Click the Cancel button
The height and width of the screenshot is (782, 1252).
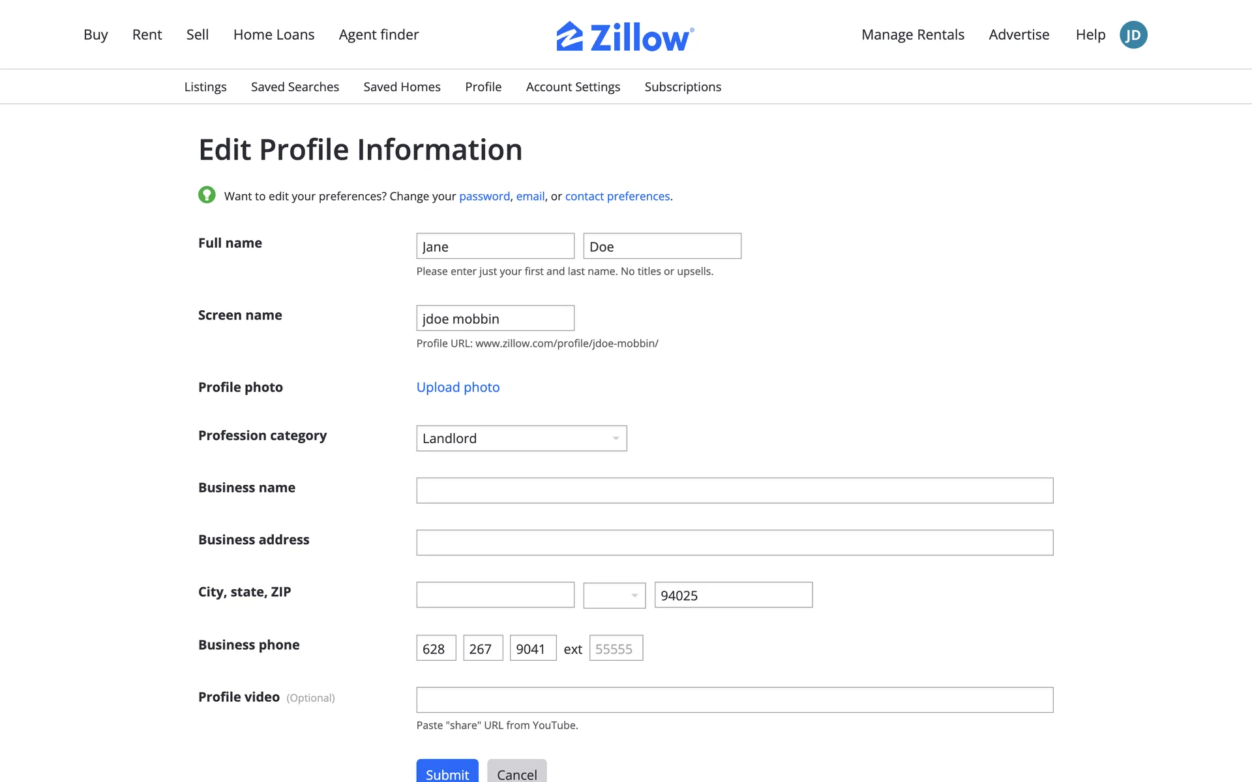(516, 774)
